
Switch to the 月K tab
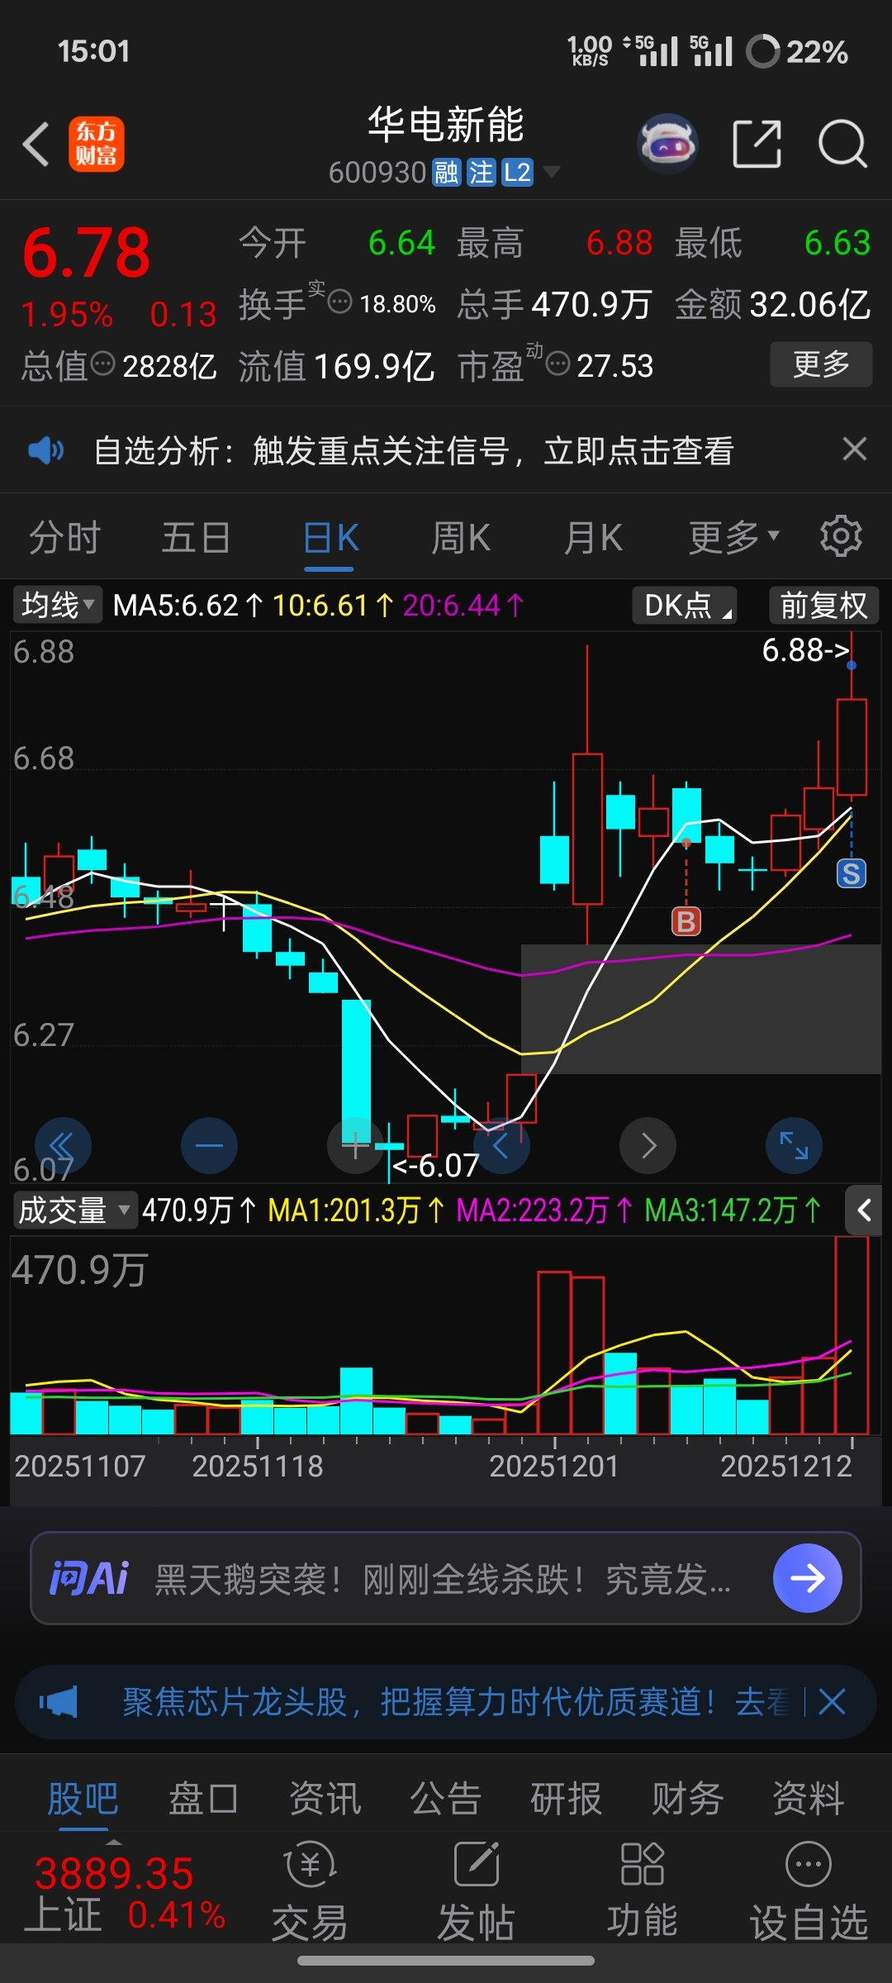click(592, 538)
